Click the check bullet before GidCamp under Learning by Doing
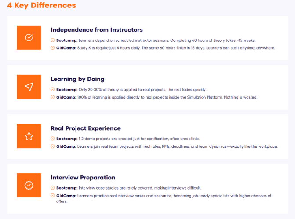295x219 pixels. pos(53,97)
